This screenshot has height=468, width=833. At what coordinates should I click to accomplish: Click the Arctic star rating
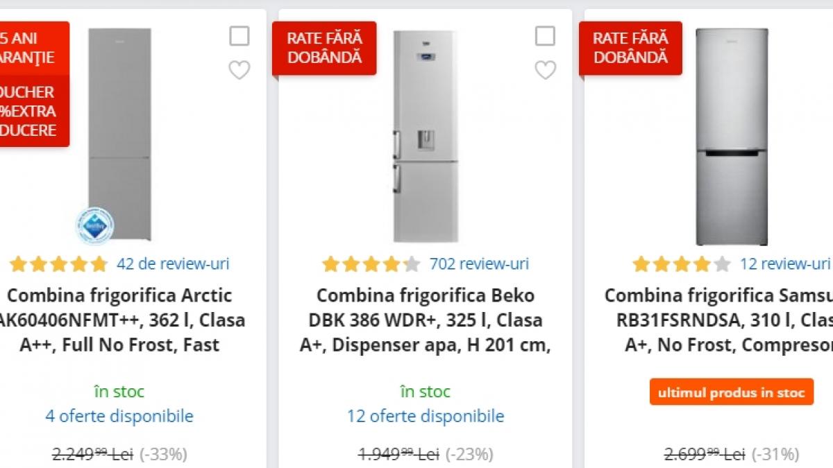point(59,264)
